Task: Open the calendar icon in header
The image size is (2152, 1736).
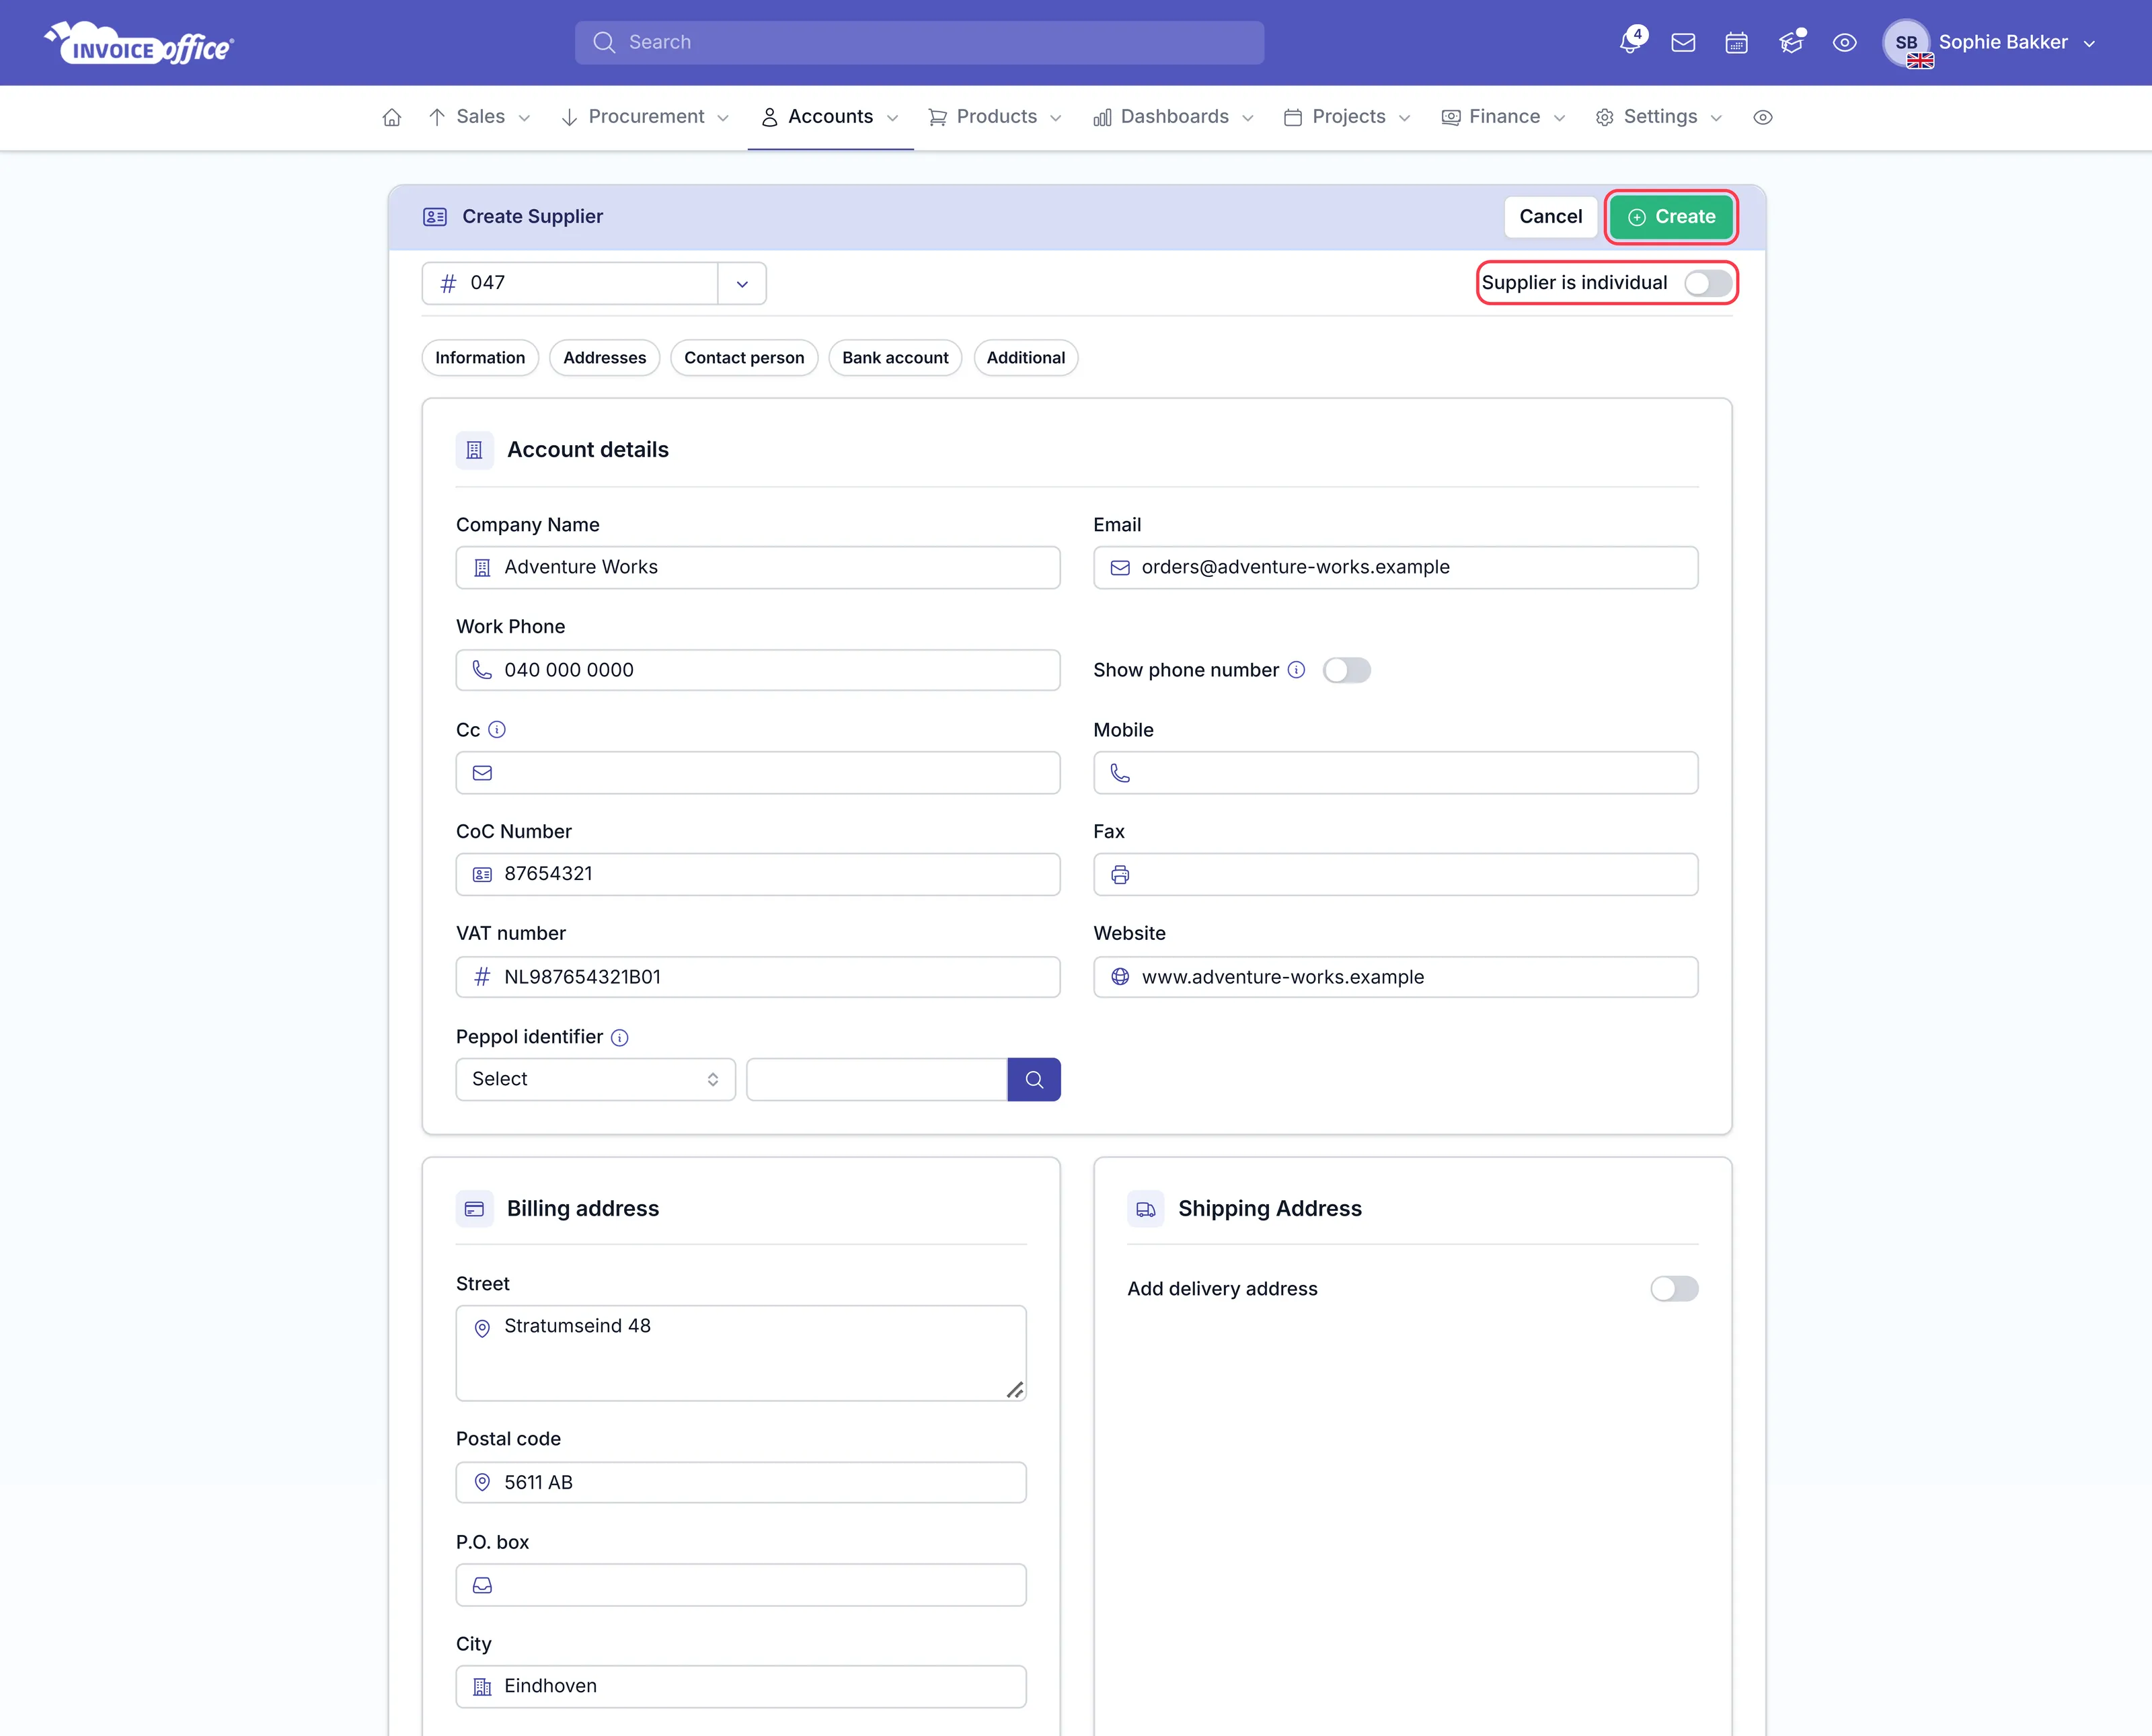Action: (x=1737, y=43)
